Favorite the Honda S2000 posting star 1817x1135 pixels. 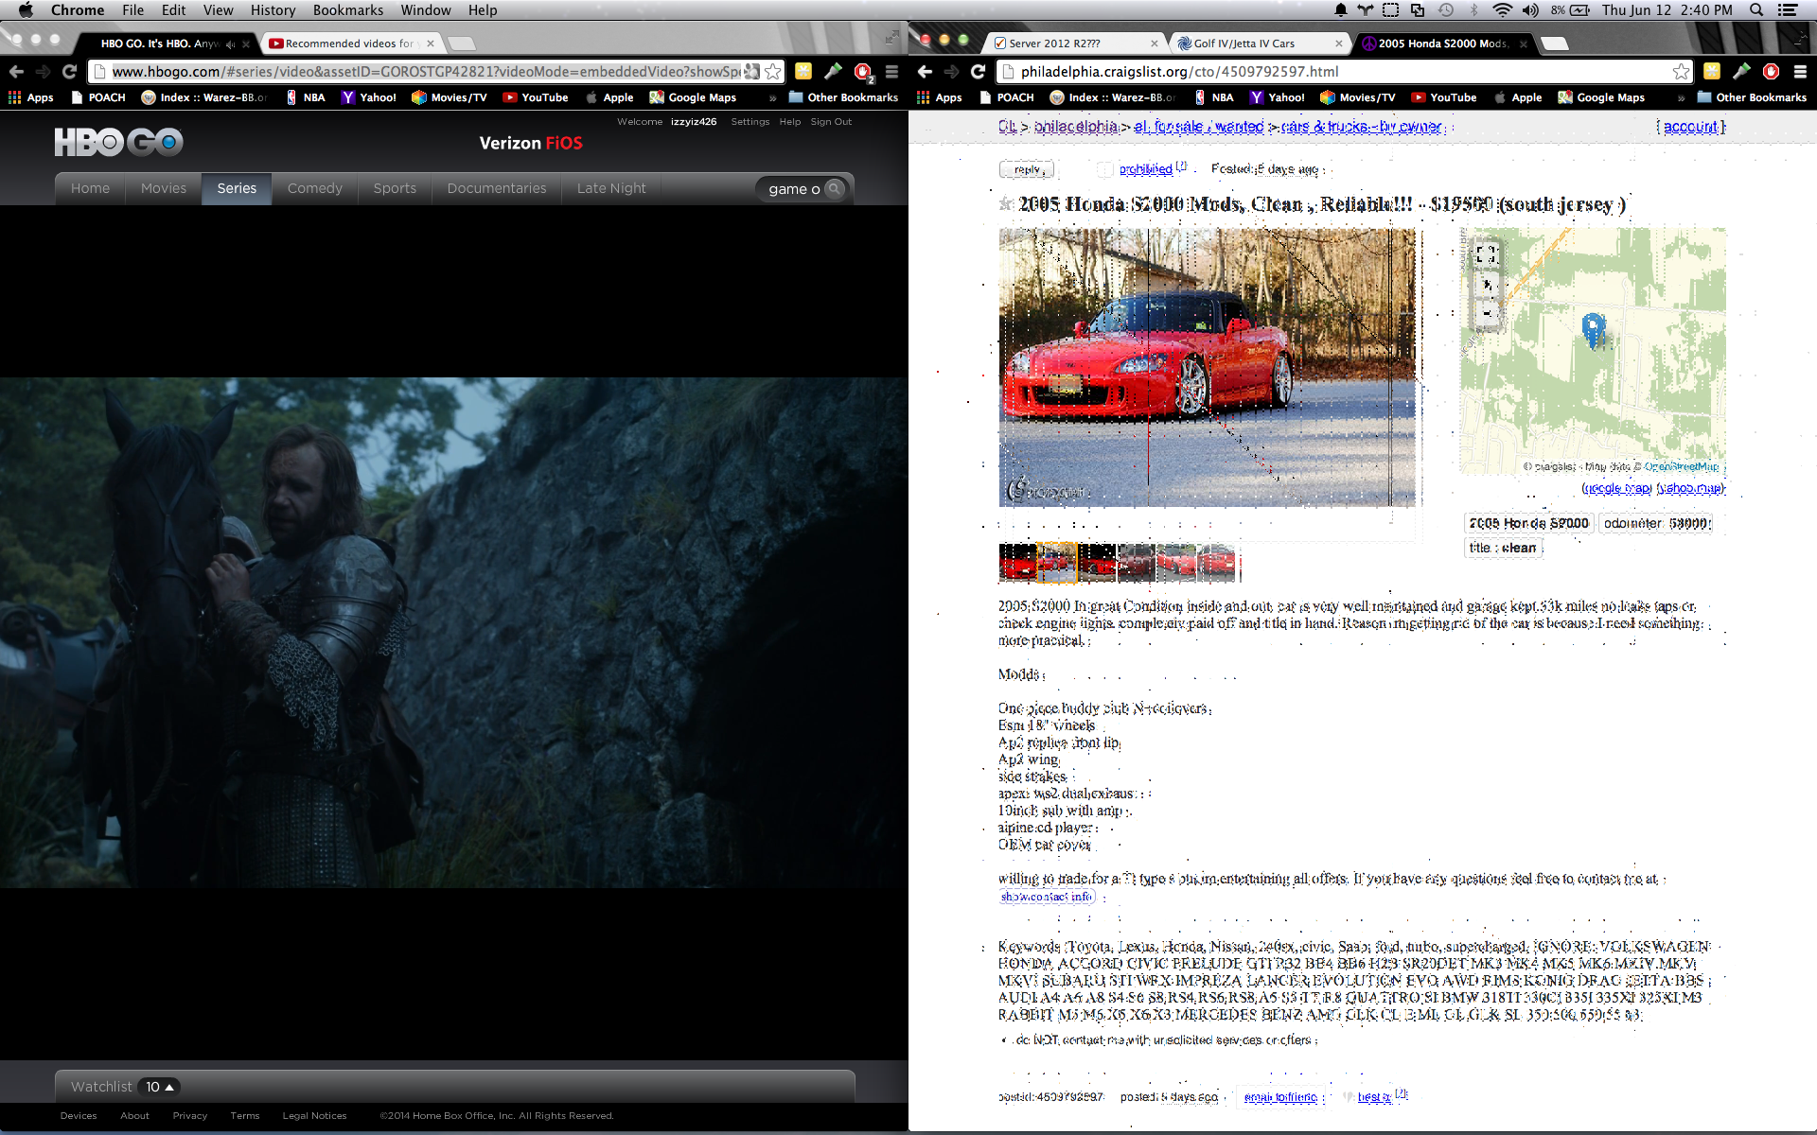pos(1006,204)
